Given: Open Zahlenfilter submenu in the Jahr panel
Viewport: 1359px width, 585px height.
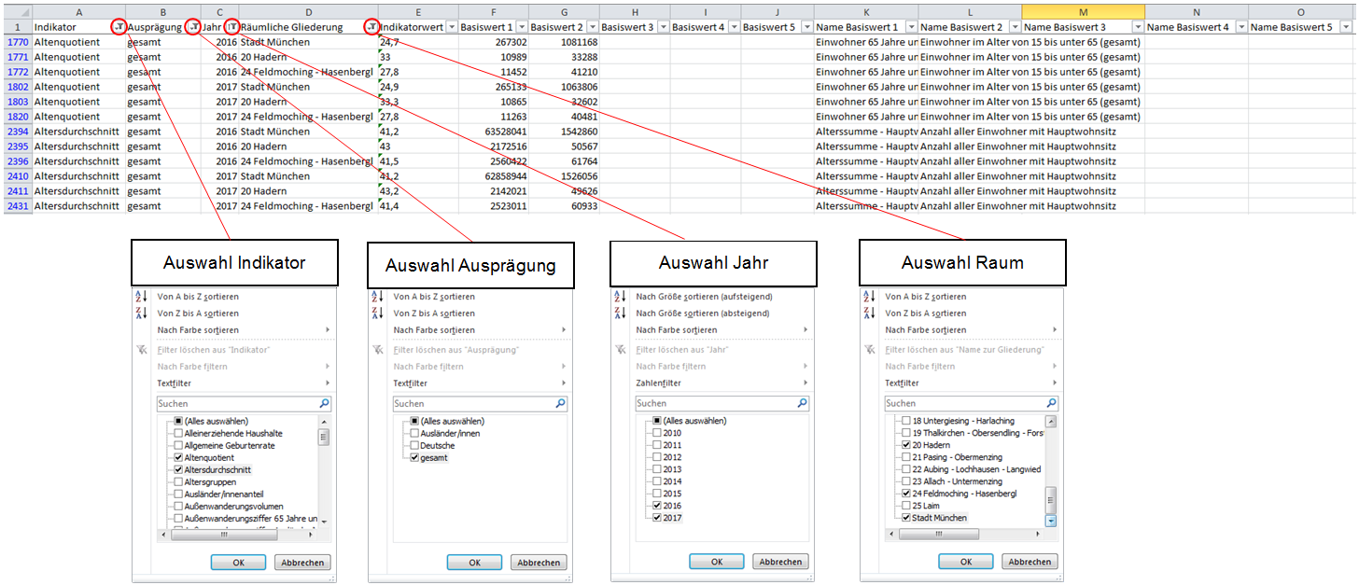Looking at the screenshot, I should [x=658, y=383].
